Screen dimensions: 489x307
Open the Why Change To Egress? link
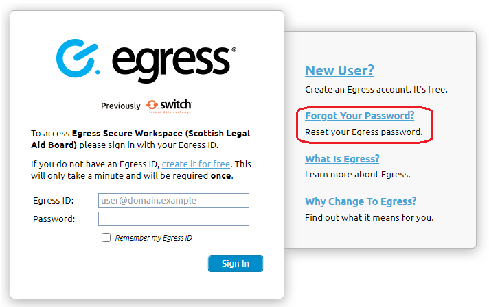click(361, 201)
